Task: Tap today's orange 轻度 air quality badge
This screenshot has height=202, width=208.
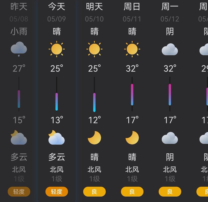Action: click(x=57, y=192)
